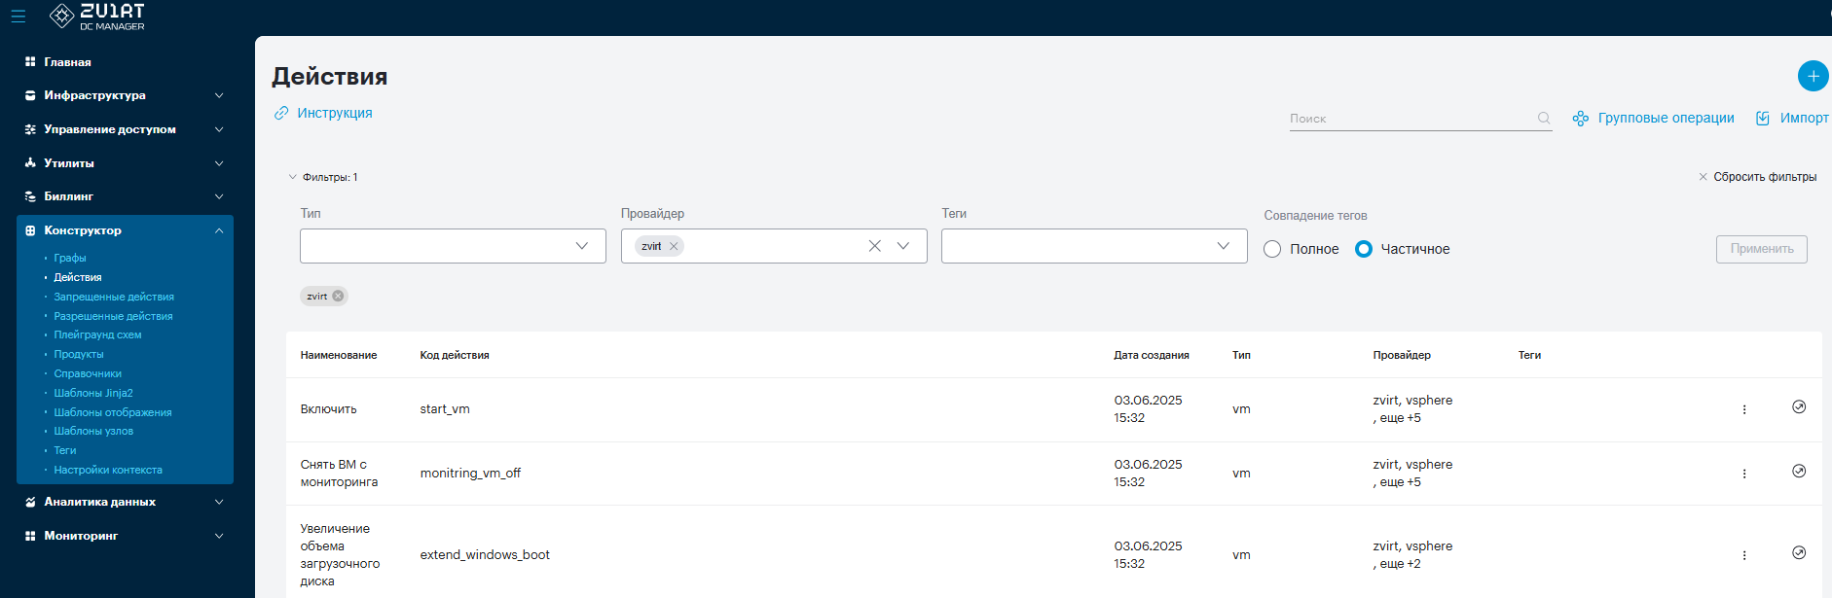The height and width of the screenshot is (598, 1832).
Task: Open the Тип dropdown
Action: click(x=453, y=246)
